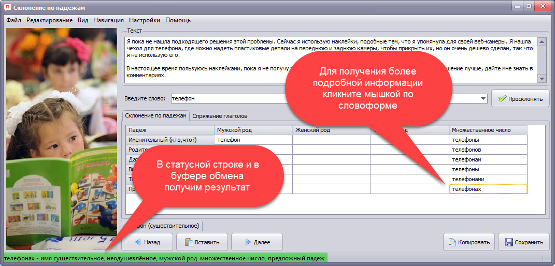Click the Просклонять button
This screenshot has height=266, width=555.
[520, 98]
